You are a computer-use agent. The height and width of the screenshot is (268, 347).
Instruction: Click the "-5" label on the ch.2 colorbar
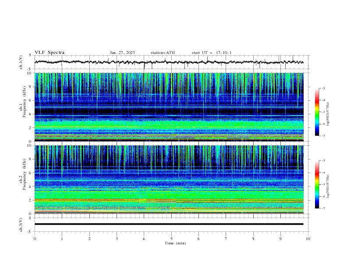pyautogui.click(x=323, y=184)
